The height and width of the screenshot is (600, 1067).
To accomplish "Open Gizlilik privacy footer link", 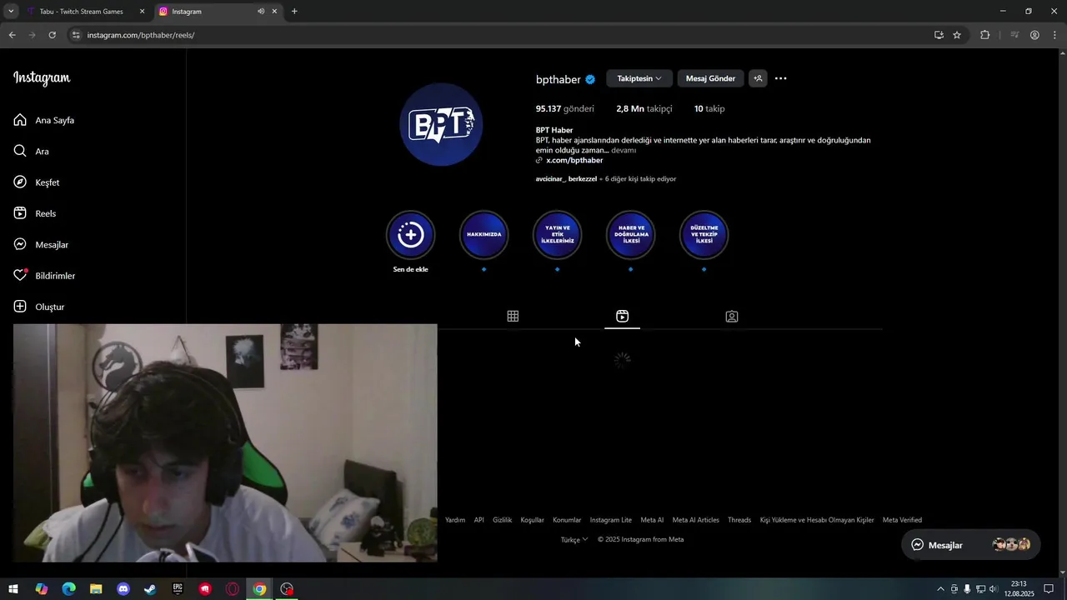I will [502, 520].
